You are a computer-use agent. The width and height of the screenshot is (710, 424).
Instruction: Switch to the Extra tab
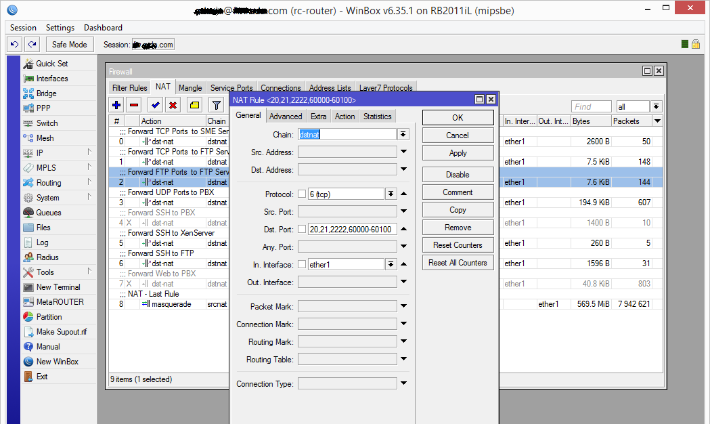pos(318,116)
